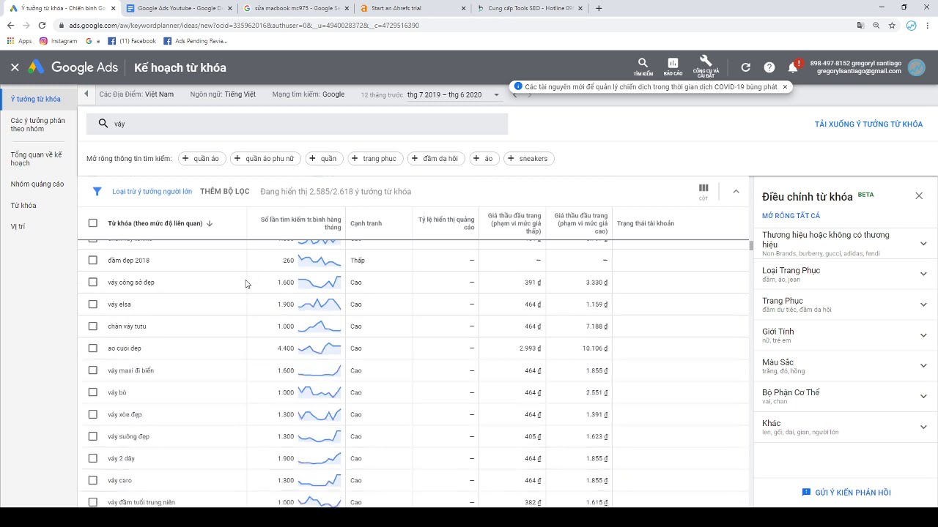Open 'Tổng quan về kế hoạch'
This screenshot has width=938, height=527.
pos(36,159)
